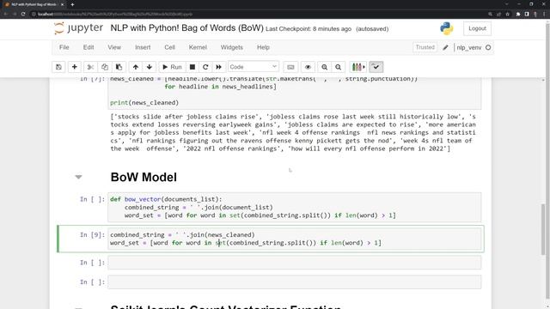
Task: Open the cell type Code dropdown
Action: tap(253, 67)
